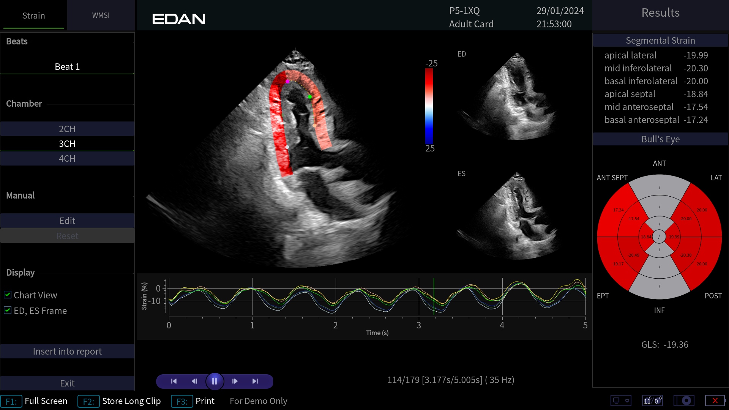Click the strain color scale bar
The image size is (729, 410).
click(429, 106)
